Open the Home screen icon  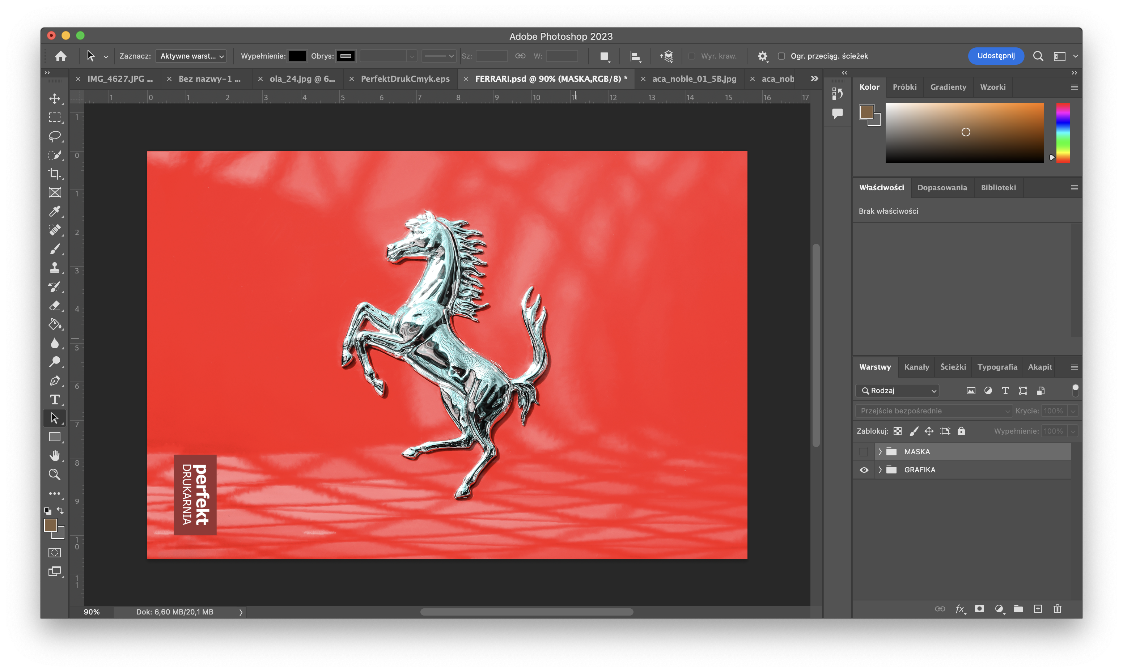coord(61,56)
